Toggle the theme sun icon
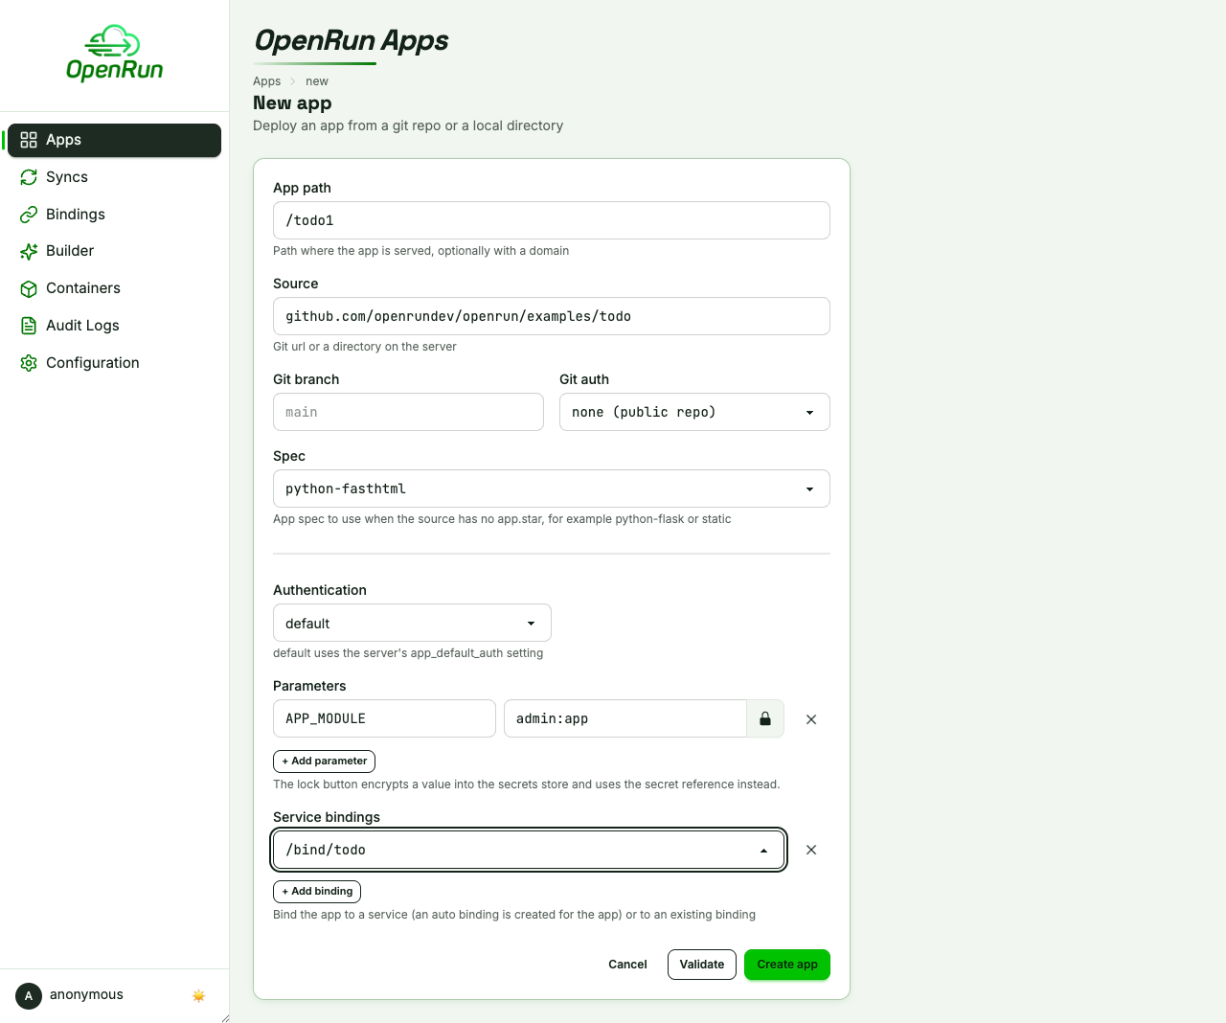Viewport: 1226px width, 1023px height. (x=199, y=996)
